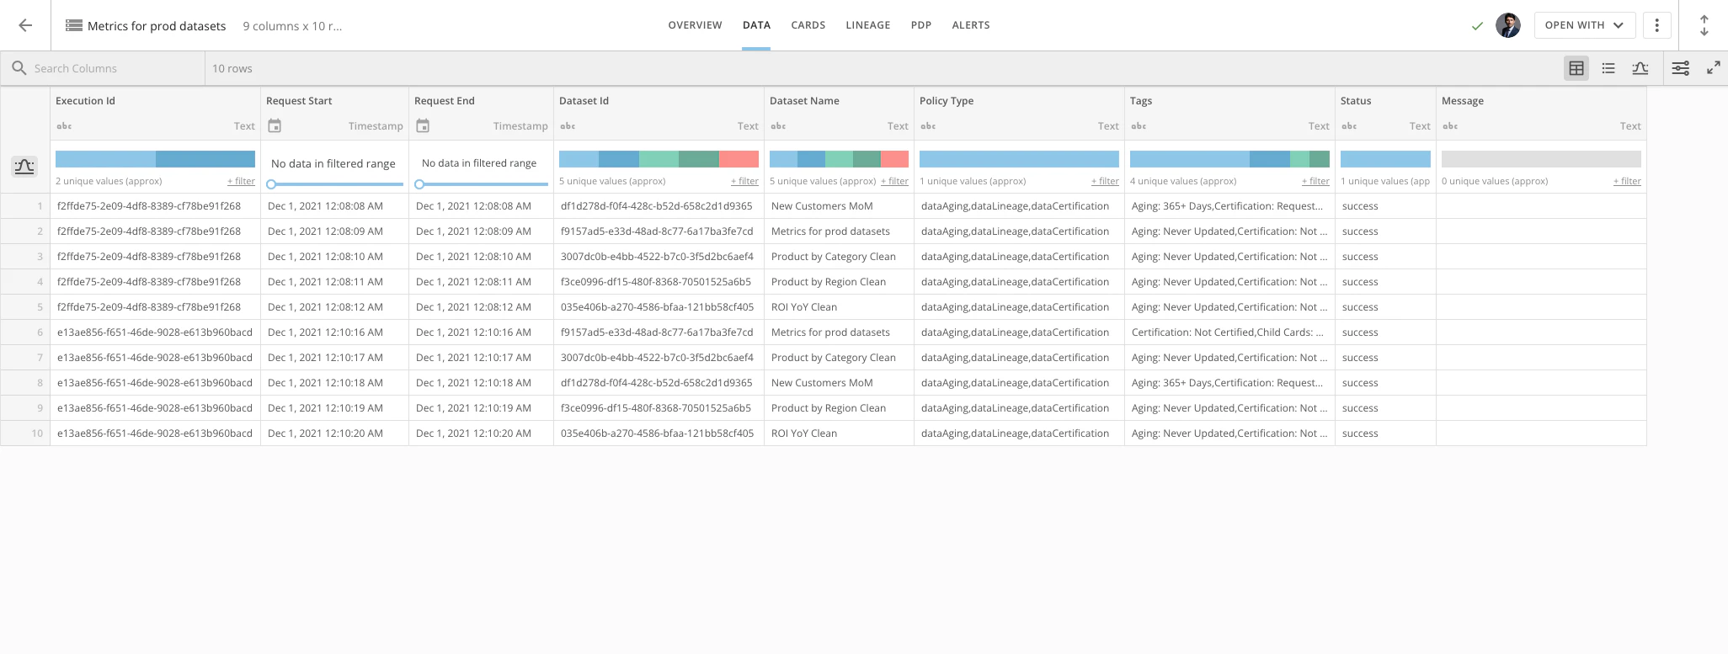1728x654 pixels.
Task: Toggle the toolbar distribution chart icon
Action: click(x=1640, y=68)
